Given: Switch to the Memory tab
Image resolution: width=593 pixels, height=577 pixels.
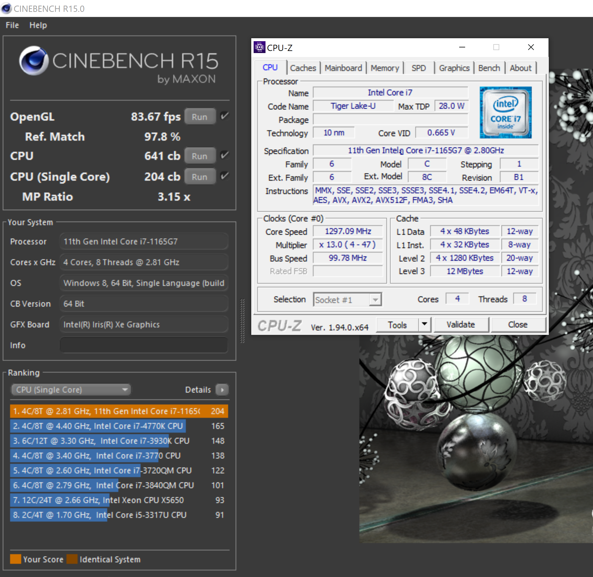Looking at the screenshot, I should tap(385, 68).
